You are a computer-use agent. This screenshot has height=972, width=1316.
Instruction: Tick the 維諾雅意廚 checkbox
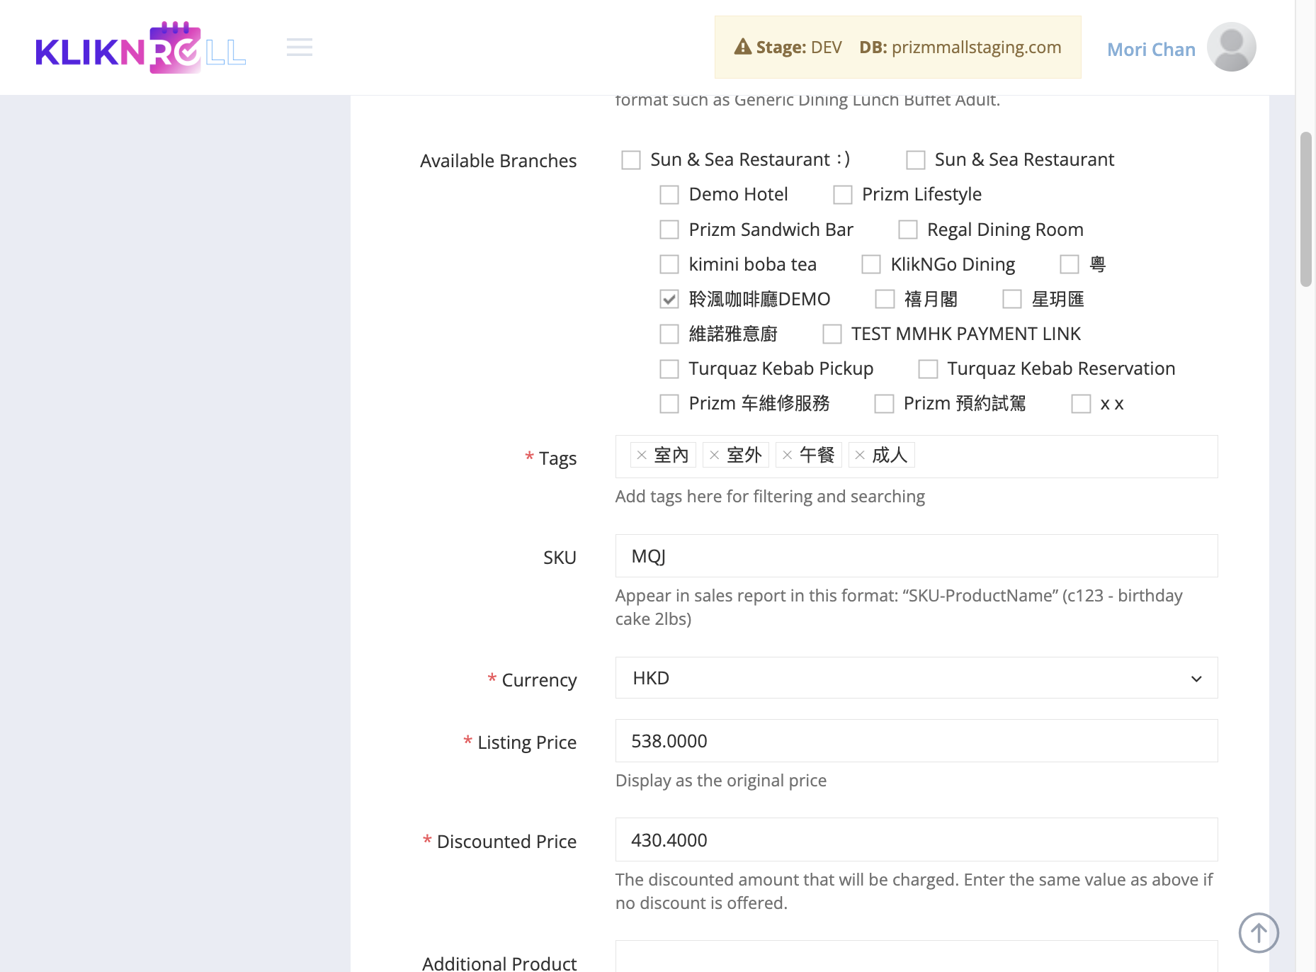tap(669, 334)
